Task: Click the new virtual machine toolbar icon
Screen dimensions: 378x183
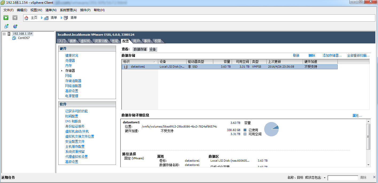Action: pos(6,26)
